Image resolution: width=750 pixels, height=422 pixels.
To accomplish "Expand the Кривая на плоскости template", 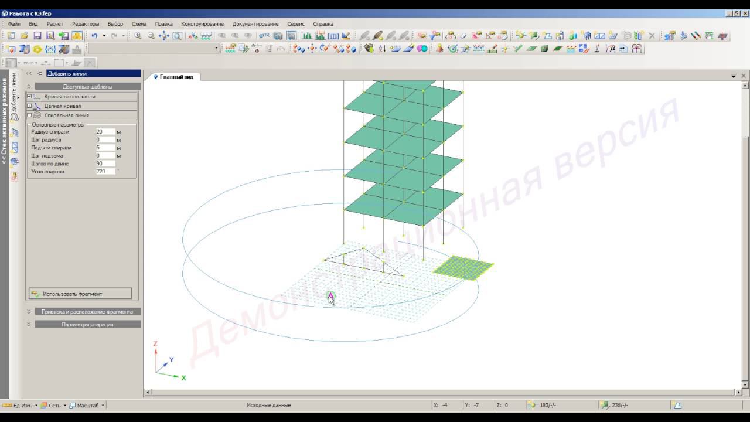I will [x=29, y=97].
